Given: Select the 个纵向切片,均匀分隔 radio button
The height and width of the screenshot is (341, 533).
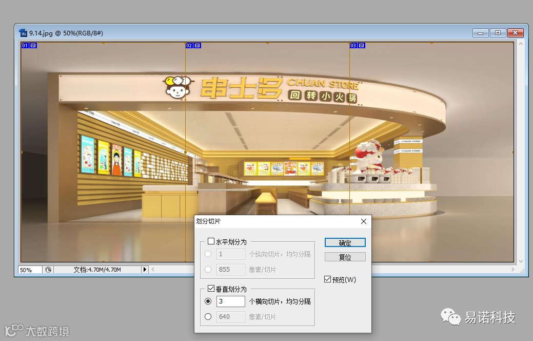Looking at the screenshot, I should [208, 254].
